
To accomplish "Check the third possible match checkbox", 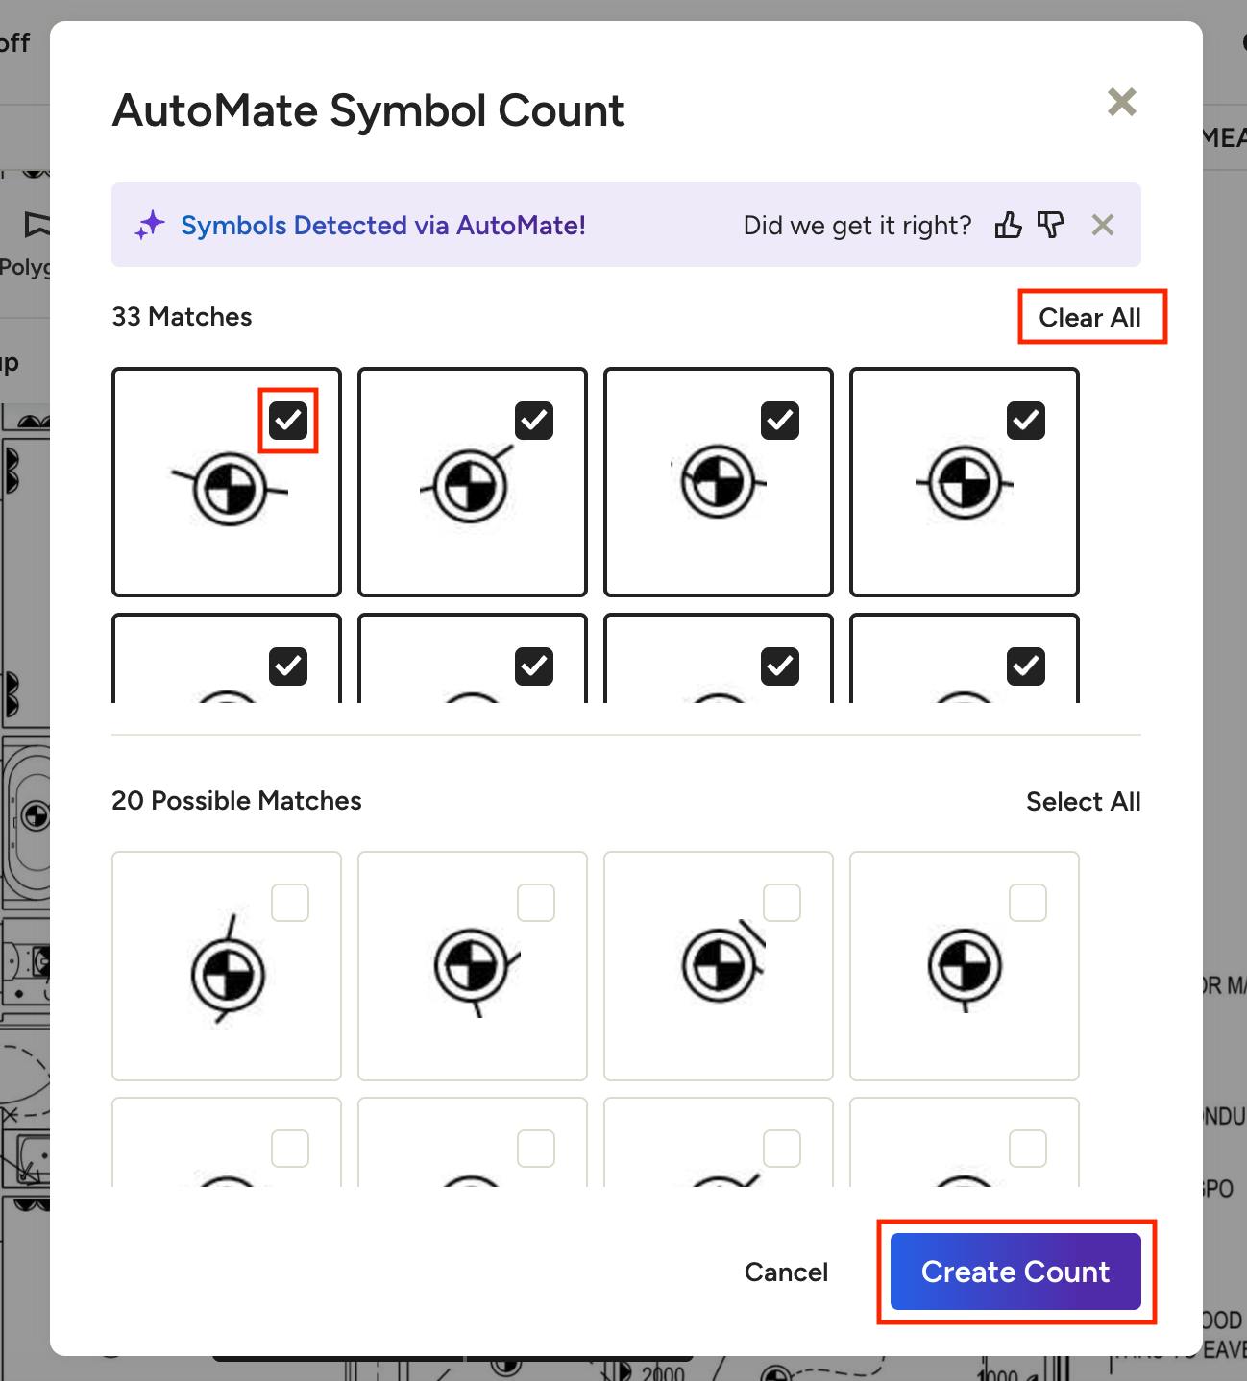I will pyautogui.click(x=782, y=903).
